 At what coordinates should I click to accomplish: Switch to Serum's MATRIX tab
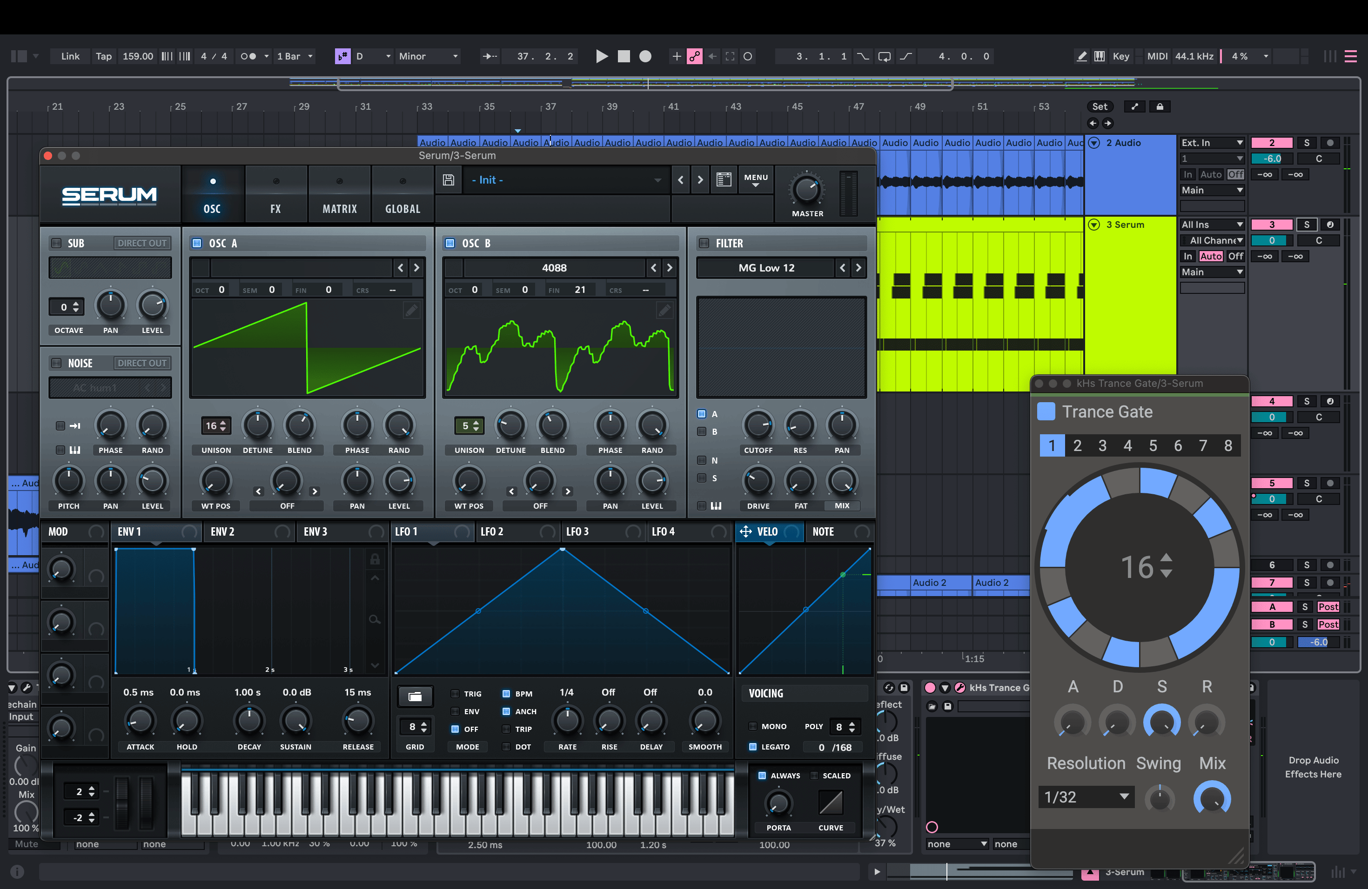coord(340,195)
